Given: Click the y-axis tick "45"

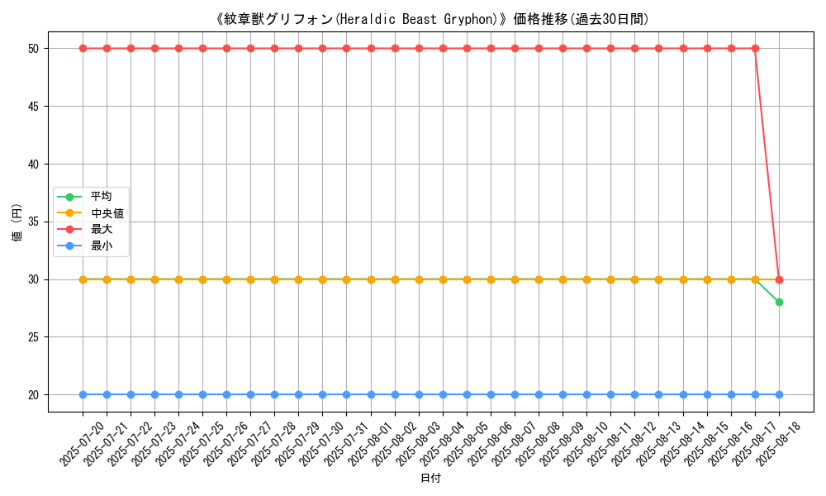Looking at the screenshot, I should point(34,107).
